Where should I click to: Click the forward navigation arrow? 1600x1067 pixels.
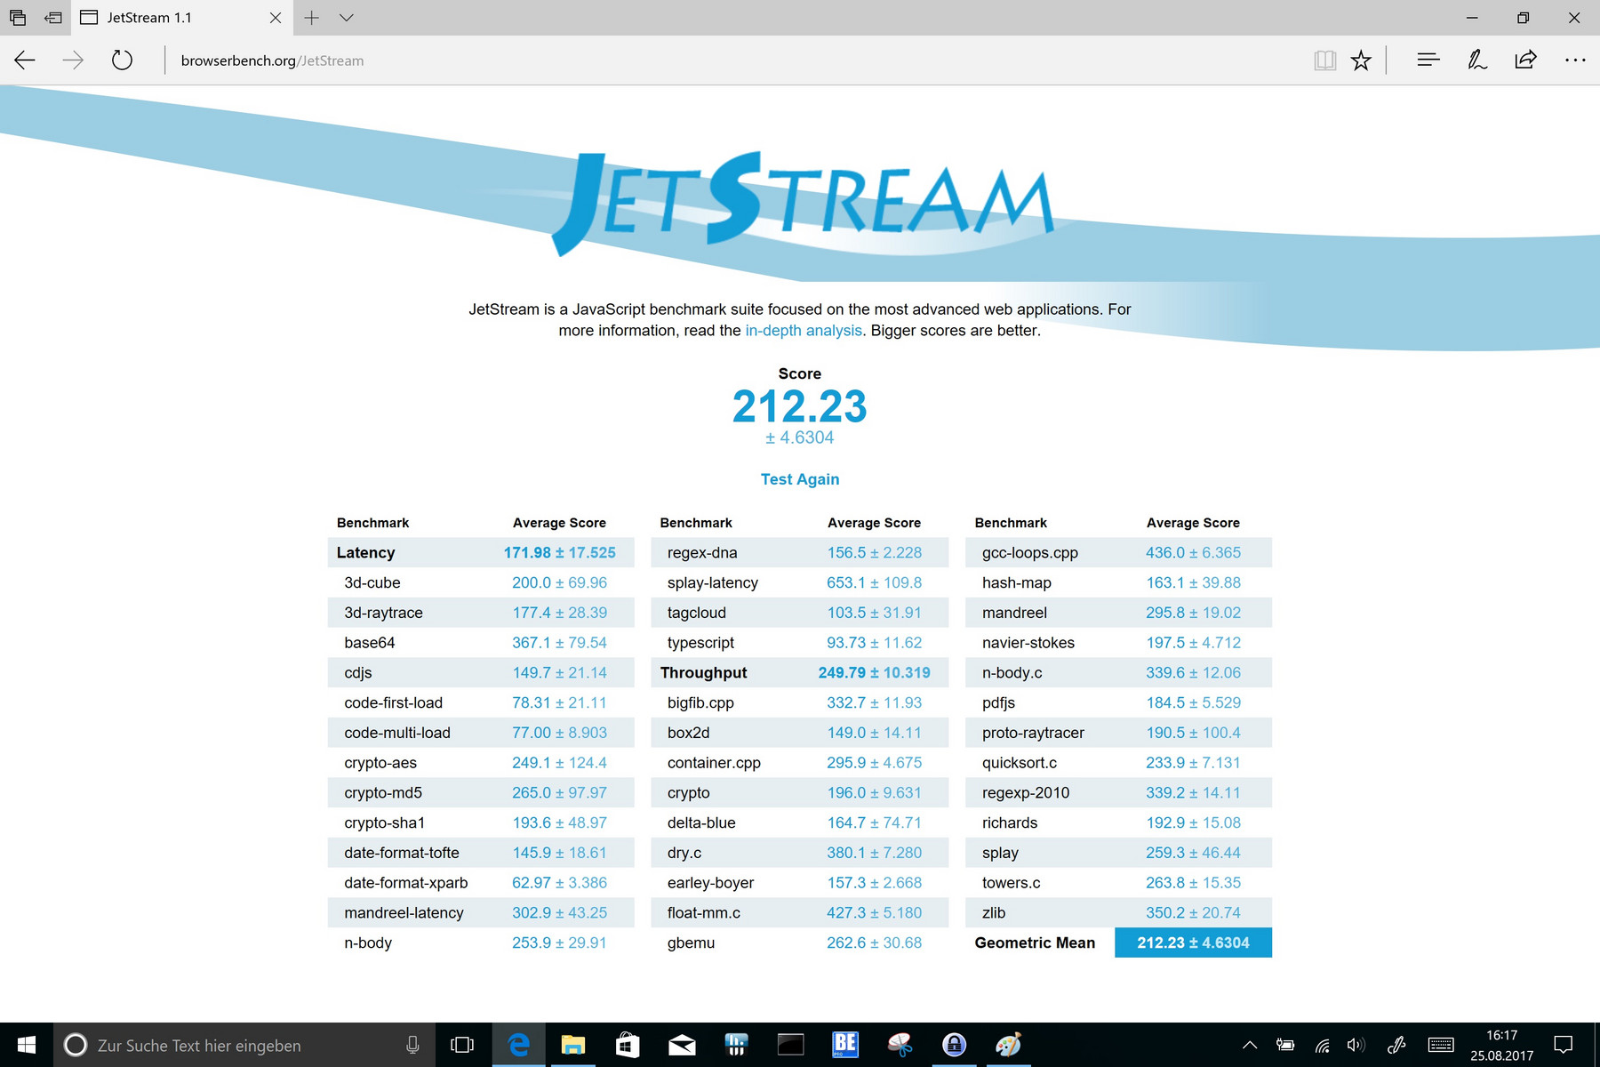point(73,60)
